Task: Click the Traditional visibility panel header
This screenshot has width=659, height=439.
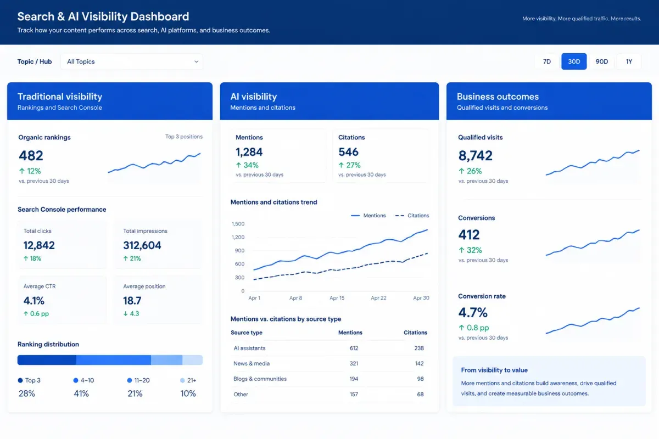Action: (x=110, y=101)
